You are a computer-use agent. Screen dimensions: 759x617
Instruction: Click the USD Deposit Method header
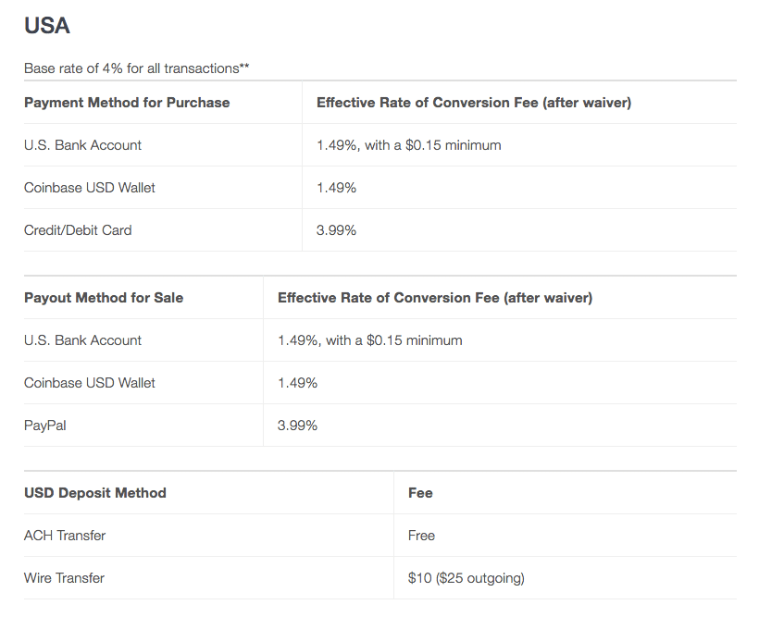95,493
